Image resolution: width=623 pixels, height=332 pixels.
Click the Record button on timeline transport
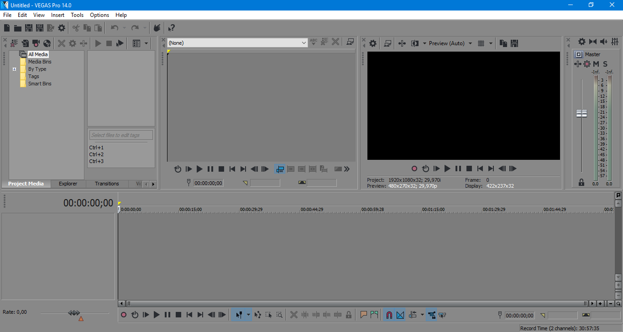pos(124,315)
